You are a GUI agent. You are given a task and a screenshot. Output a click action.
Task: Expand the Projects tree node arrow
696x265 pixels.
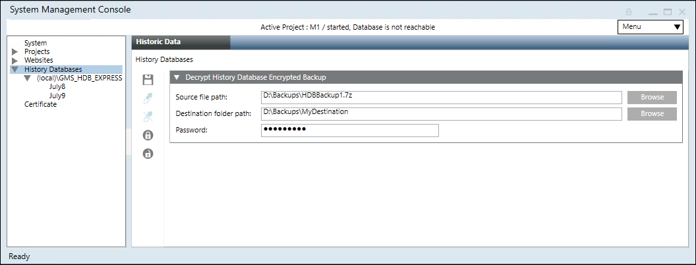(15, 52)
